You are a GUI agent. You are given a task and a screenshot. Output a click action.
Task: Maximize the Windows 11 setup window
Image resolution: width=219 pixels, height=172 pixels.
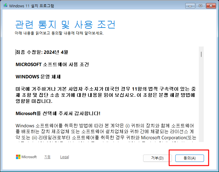[x=200, y=6]
